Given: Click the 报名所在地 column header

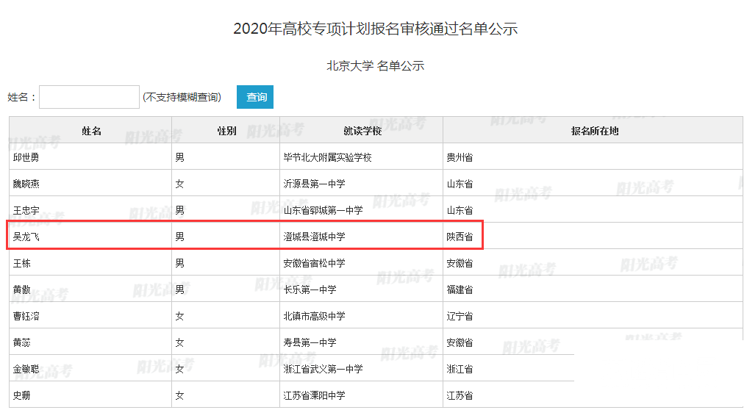Looking at the screenshot, I should tap(594, 131).
